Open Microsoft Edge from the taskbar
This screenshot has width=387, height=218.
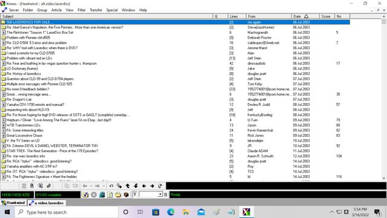[171, 212]
